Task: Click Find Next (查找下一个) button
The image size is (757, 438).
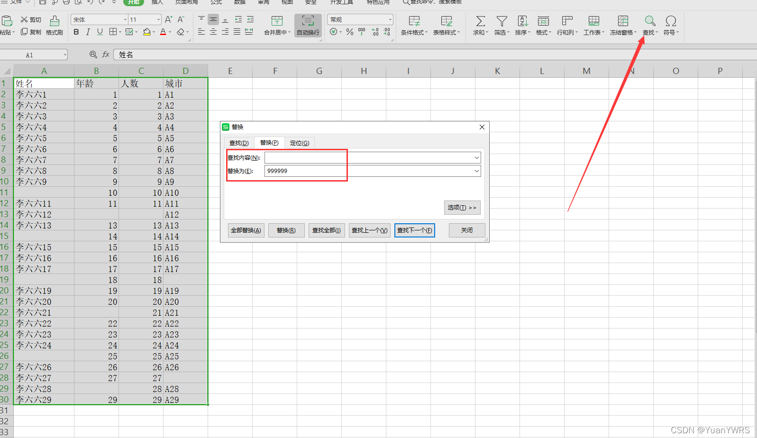Action: tap(415, 230)
